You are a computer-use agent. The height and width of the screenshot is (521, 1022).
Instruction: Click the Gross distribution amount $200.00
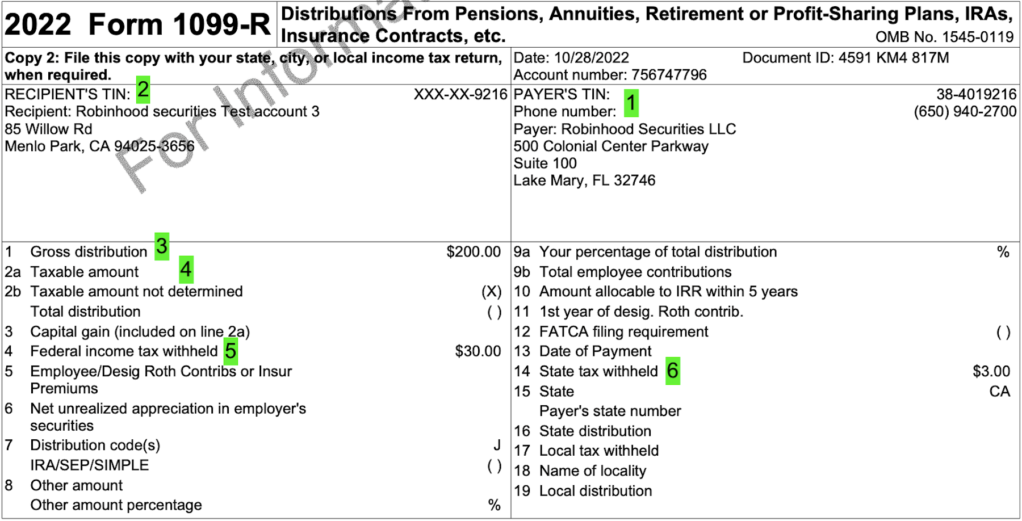[x=474, y=252]
